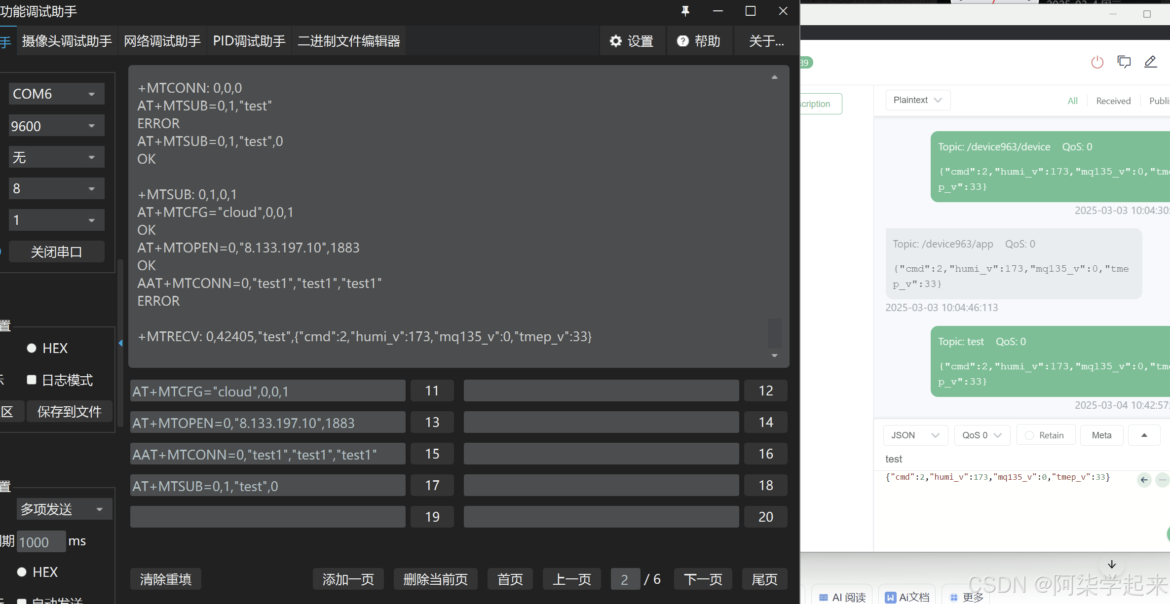
Task: Open the 9600 baud rate dropdown
Action: (x=56, y=126)
